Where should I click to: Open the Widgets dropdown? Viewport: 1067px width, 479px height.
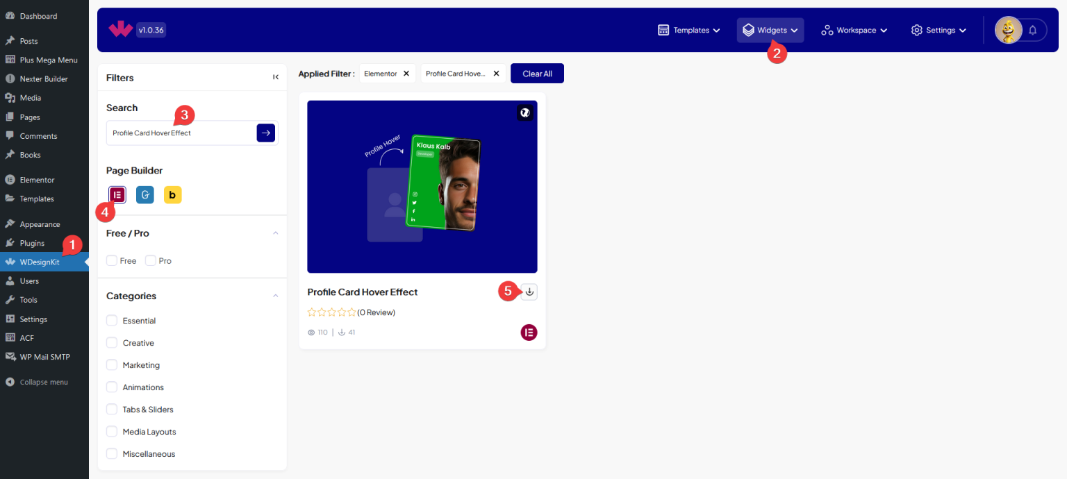(x=770, y=30)
